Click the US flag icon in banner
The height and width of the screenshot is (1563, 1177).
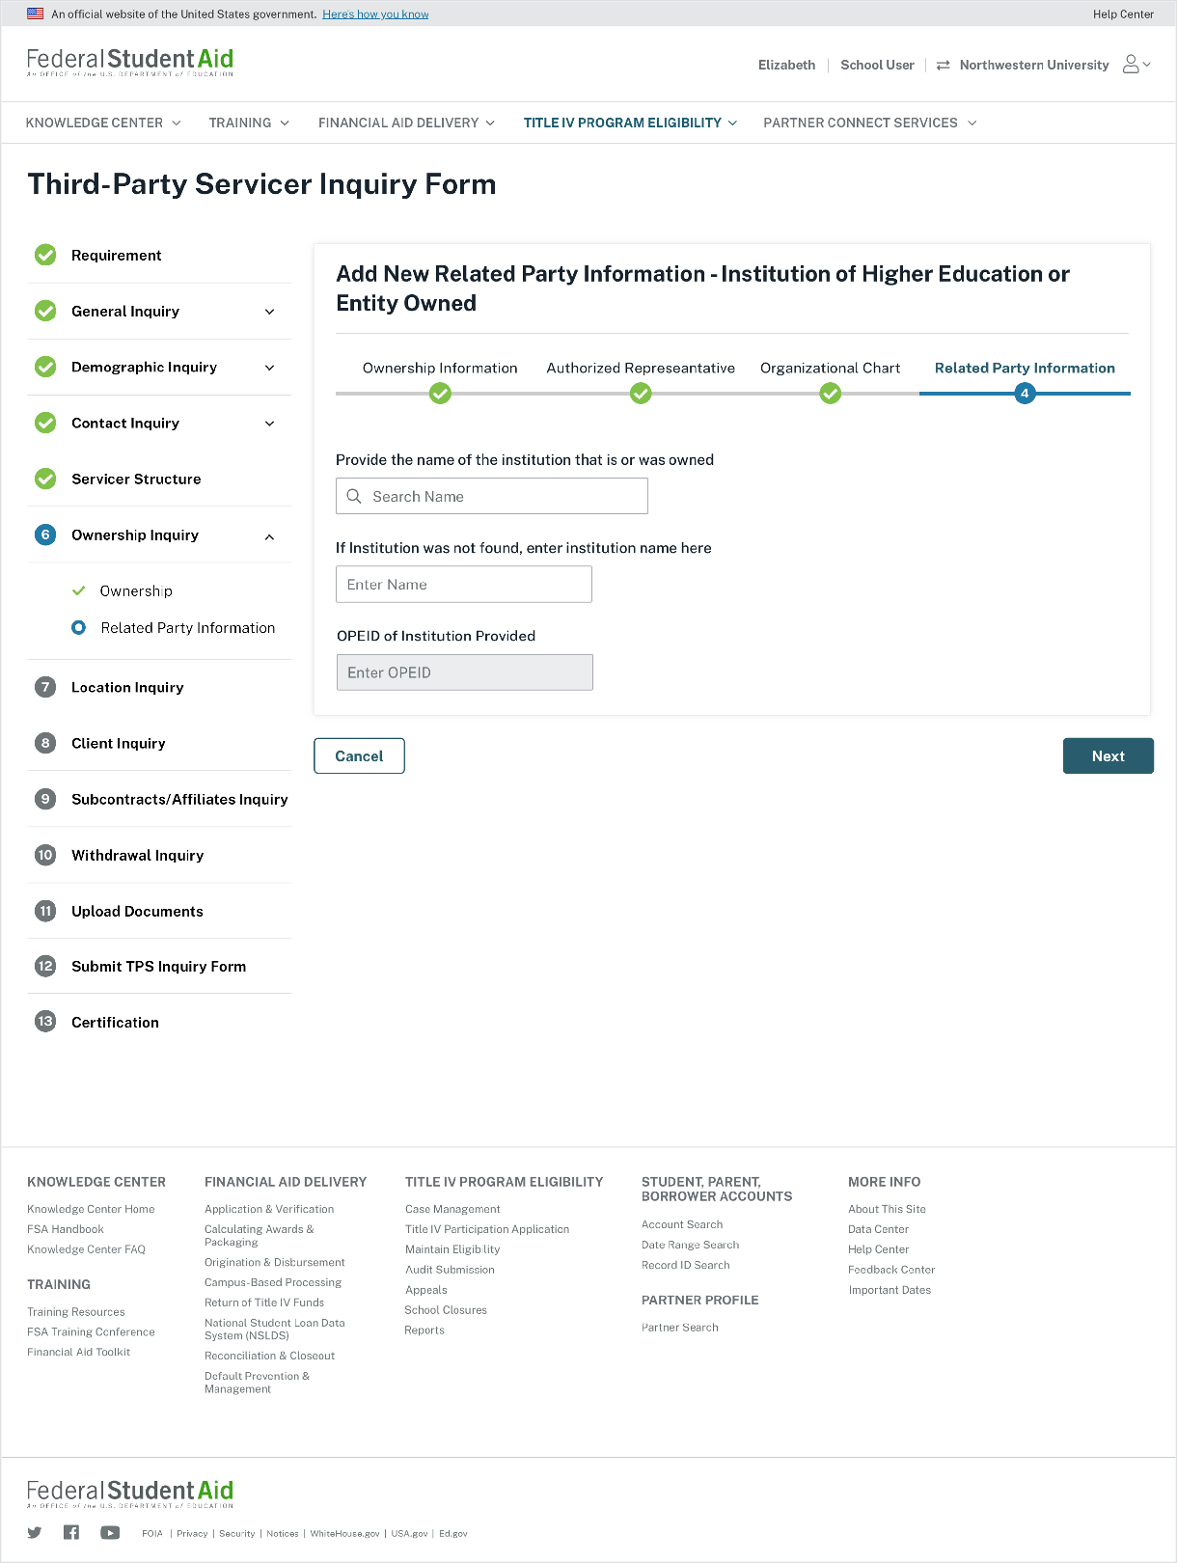click(x=36, y=14)
